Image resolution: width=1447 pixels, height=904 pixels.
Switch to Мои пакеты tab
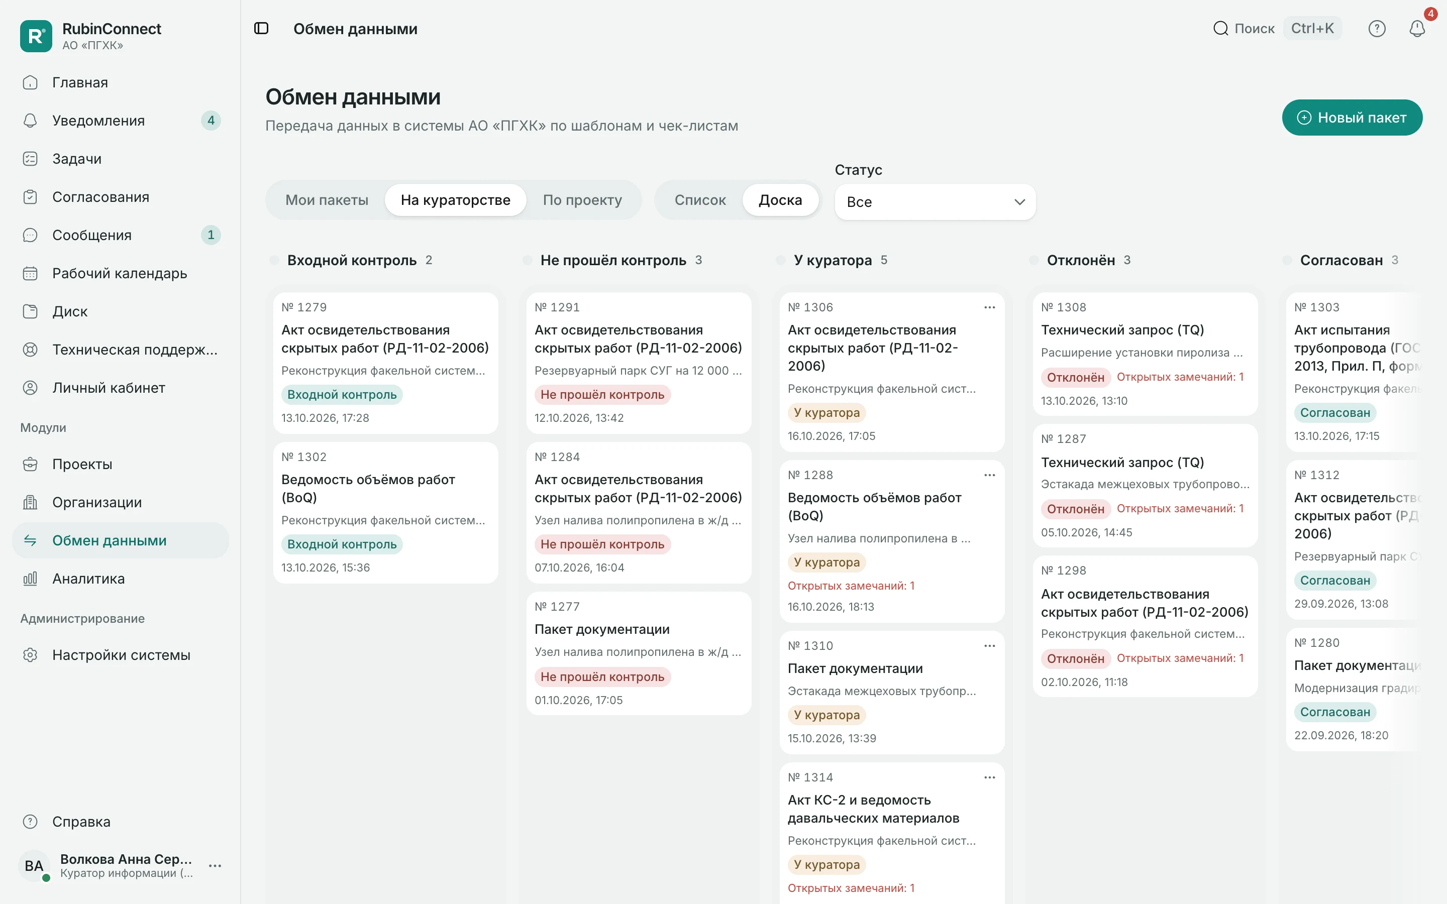[x=327, y=200]
